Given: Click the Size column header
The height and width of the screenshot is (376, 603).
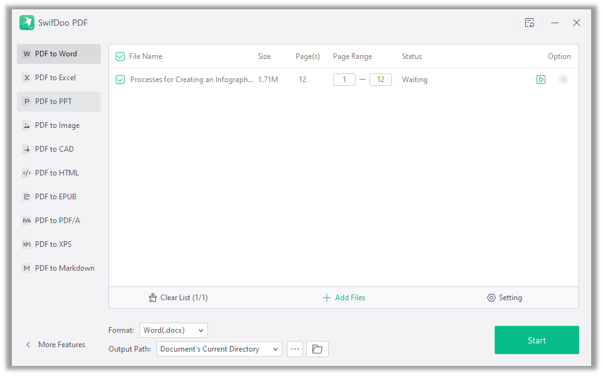Looking at the screenshot, I should [x=264, y=56].
